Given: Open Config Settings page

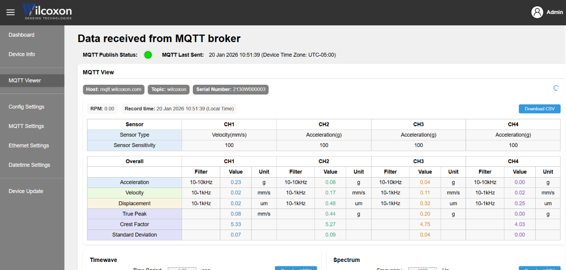Looking at the screenshot, I should 26,107.
